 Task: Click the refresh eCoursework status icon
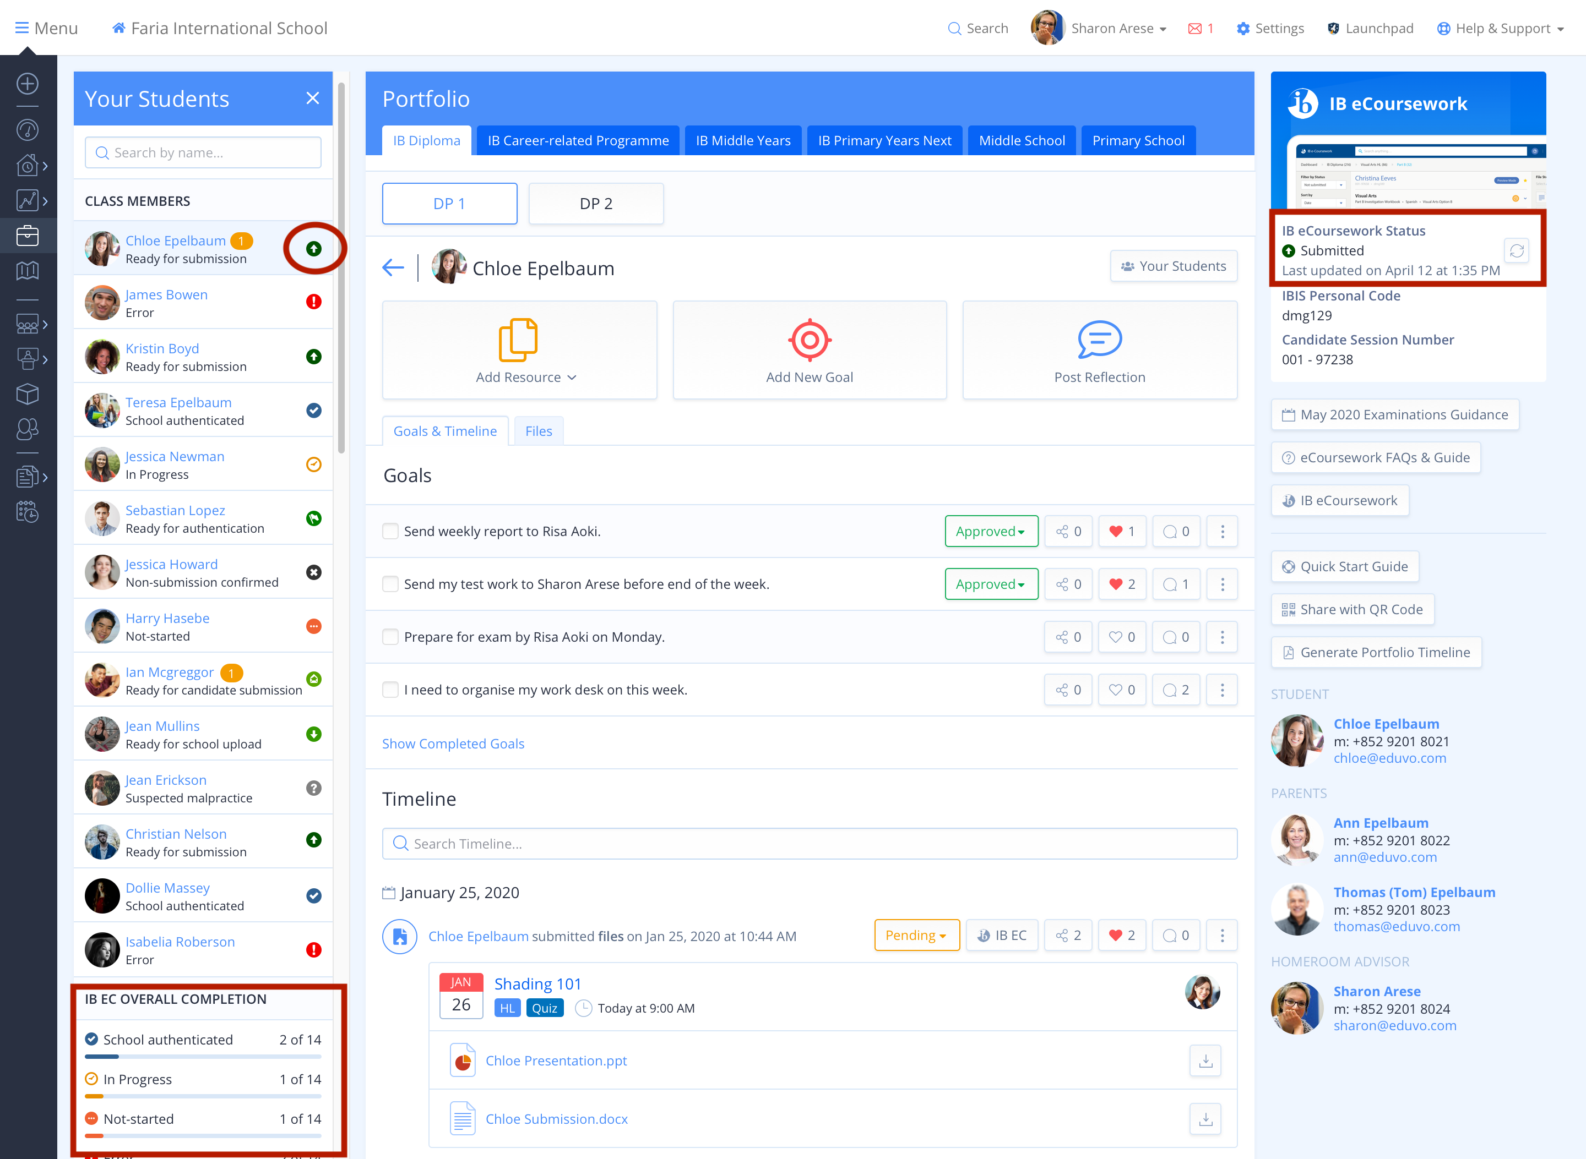1516,250
